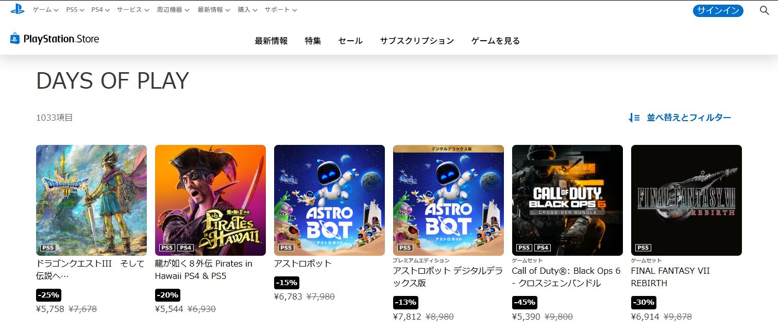Click the PS5 badge on Final Fantasy VII Rebirth

(643, 247)
